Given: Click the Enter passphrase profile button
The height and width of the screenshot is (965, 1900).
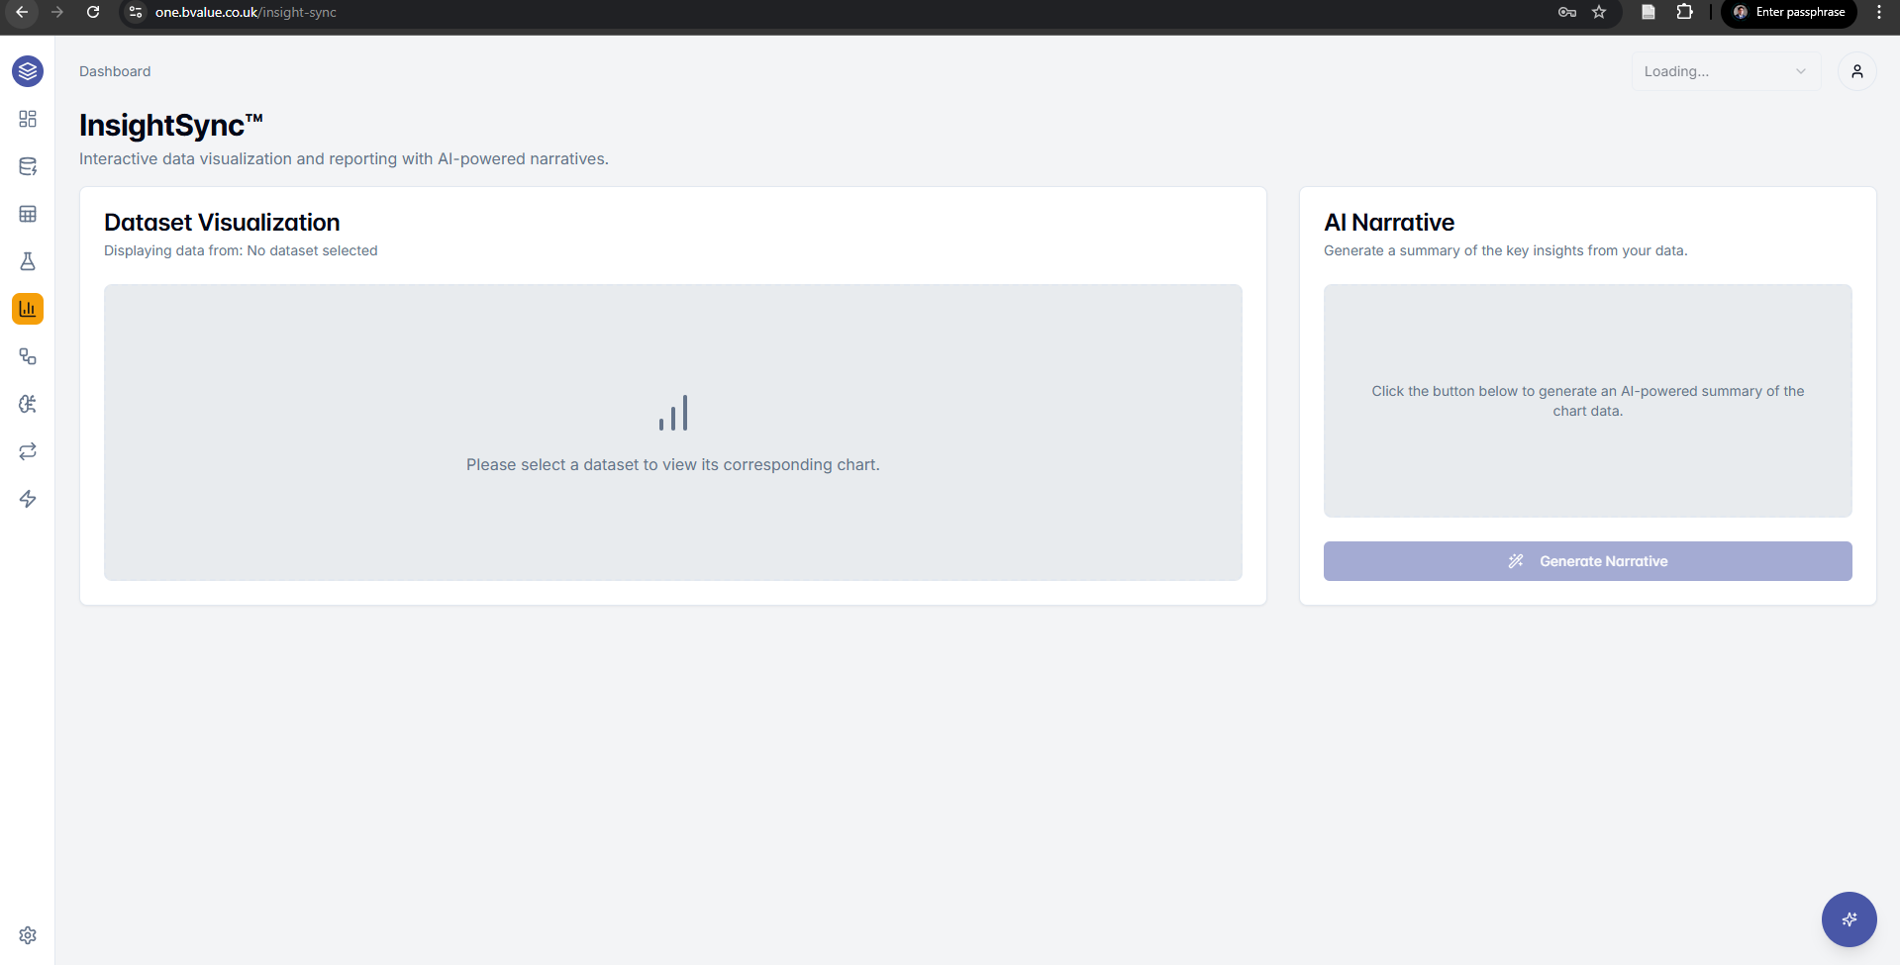Looking at the screenshot, I should point(1789,12).
